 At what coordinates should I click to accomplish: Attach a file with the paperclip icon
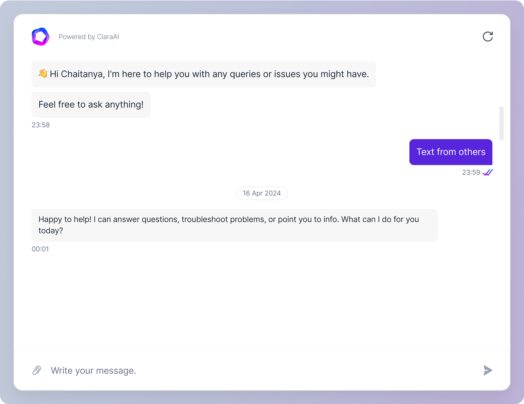coord(37,370)
